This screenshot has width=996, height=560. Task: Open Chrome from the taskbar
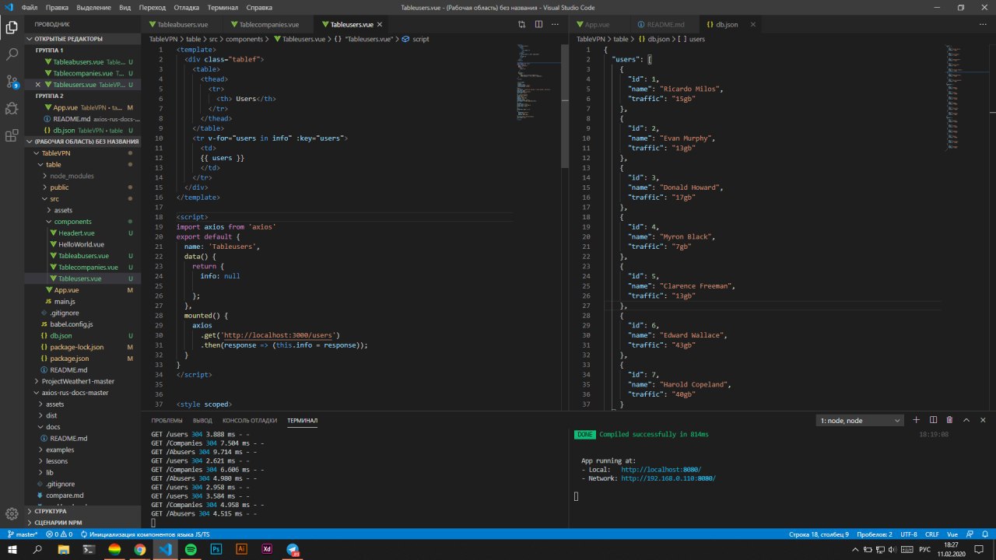(139, 550)
